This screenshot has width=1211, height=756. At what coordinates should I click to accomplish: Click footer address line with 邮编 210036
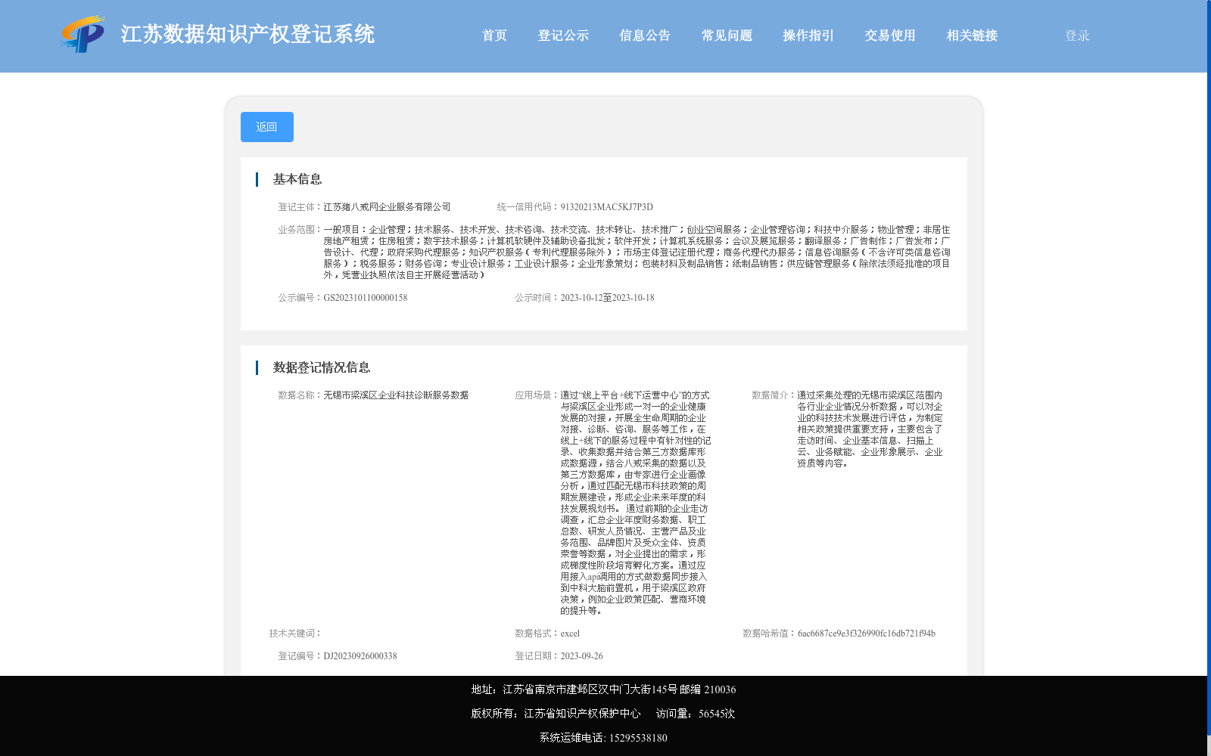(603, 689)
